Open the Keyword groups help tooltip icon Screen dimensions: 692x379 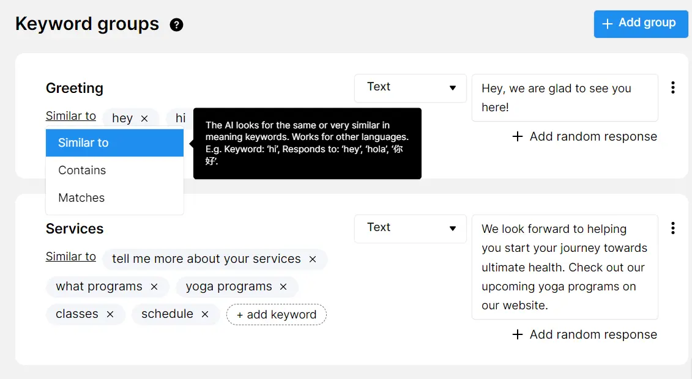point(176,25)
